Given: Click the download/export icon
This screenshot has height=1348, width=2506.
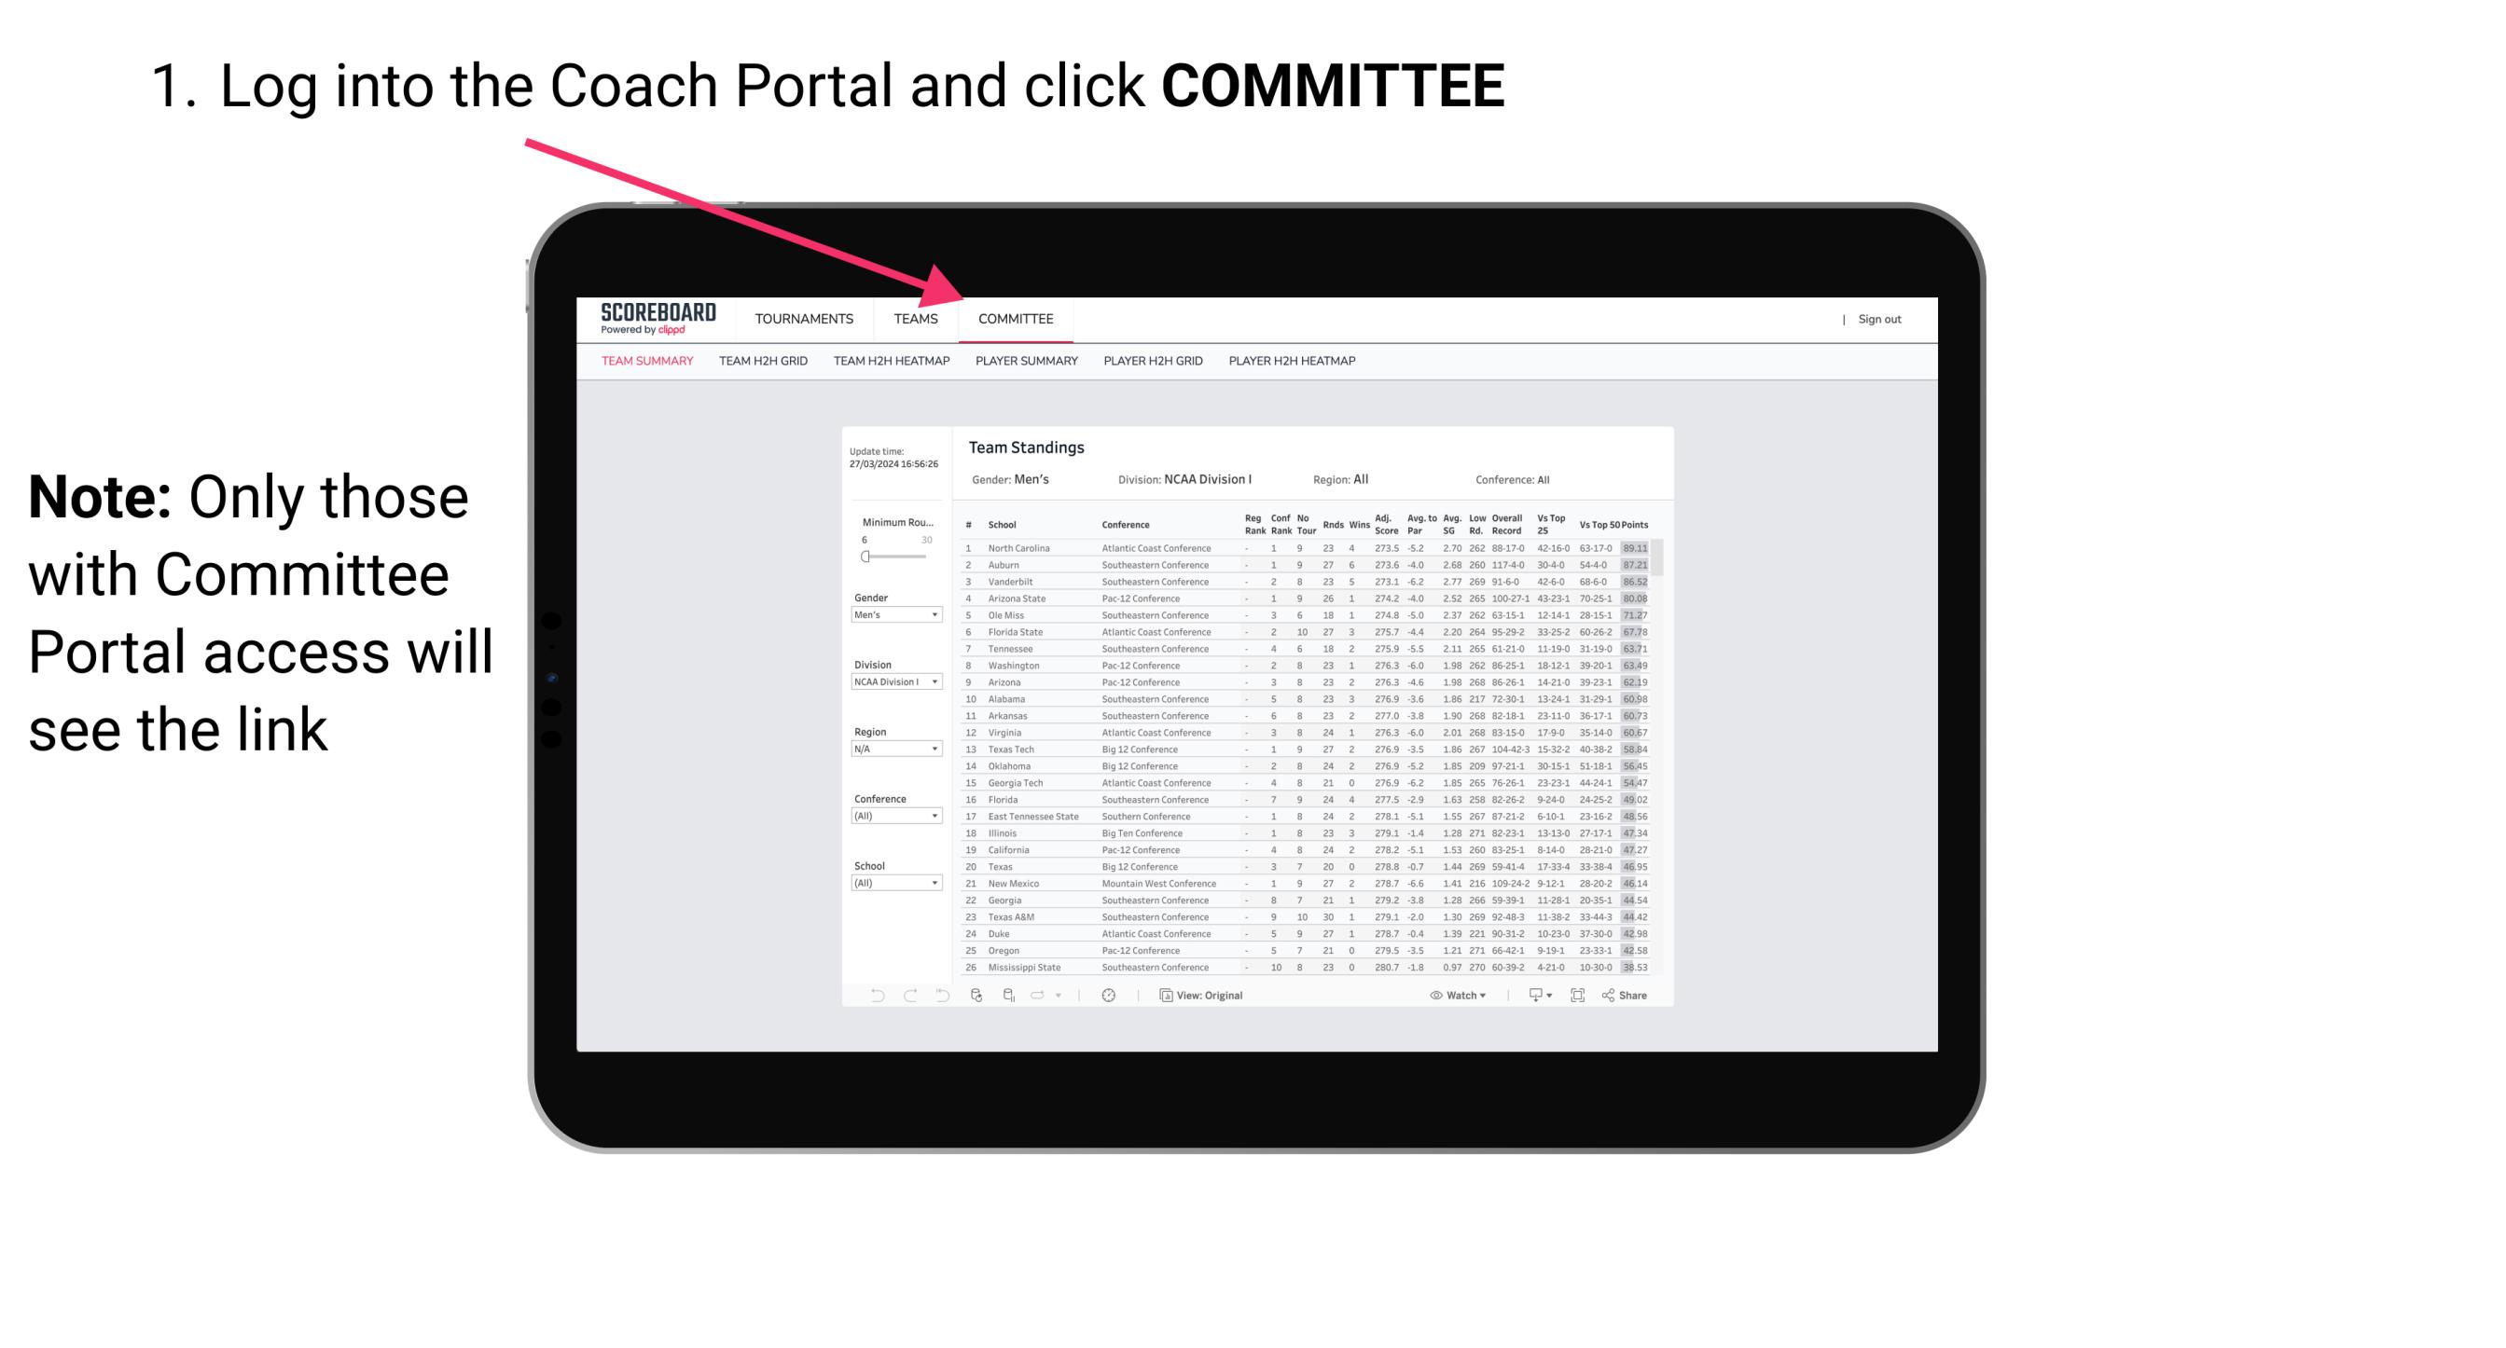Looking at the screenshot, I should pos(1530,996).
